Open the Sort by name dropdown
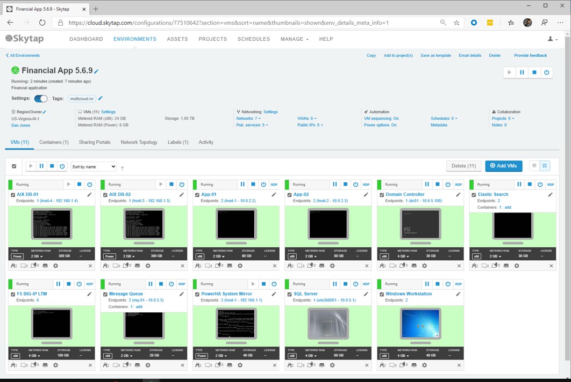Image resolution: width=571 pixels, height=382 pixels. tap(94, 166)
